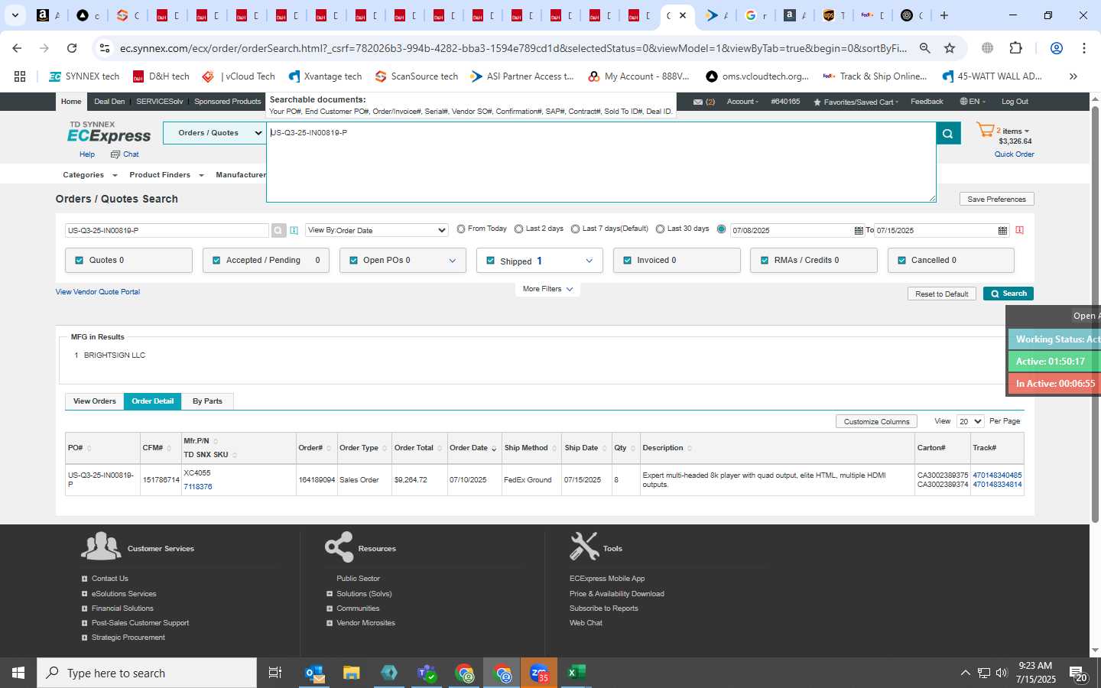Open the Chrome three-dot menu
The height and width of the screenshot is (688, 1101).
[1084, 48]
